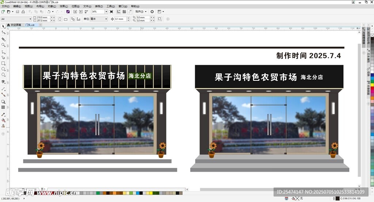Choose the Ellipse tool
Screen dimensions: 374x202
(3, 69)
